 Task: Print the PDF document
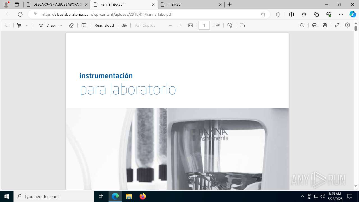click(315, 25)
